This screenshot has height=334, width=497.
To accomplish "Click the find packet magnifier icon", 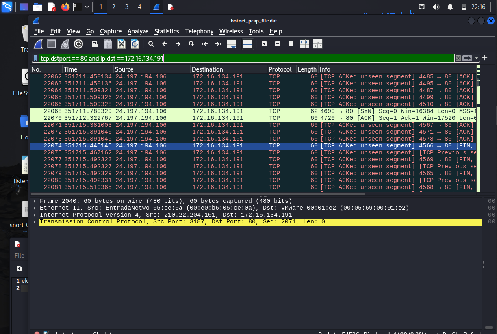I will [151, 44].
